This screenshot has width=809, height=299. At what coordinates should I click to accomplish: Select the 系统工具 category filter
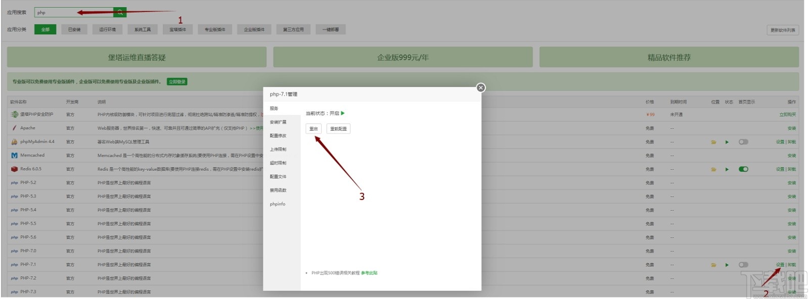pyautogui.click(x=143, y=29)
